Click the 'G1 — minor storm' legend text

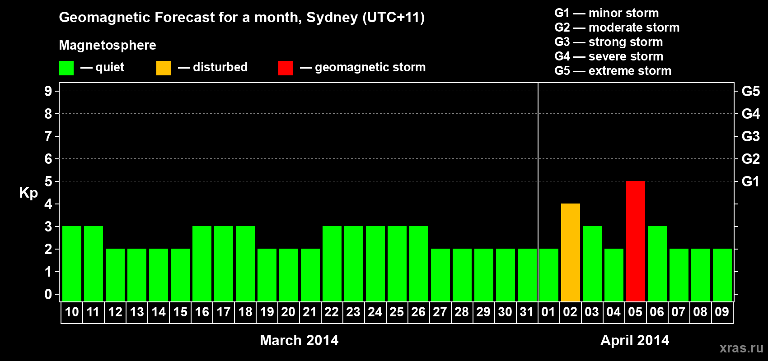point(607,13)
